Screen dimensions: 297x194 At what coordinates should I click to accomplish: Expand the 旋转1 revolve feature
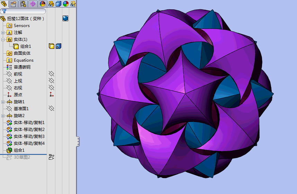click(3, 102)
